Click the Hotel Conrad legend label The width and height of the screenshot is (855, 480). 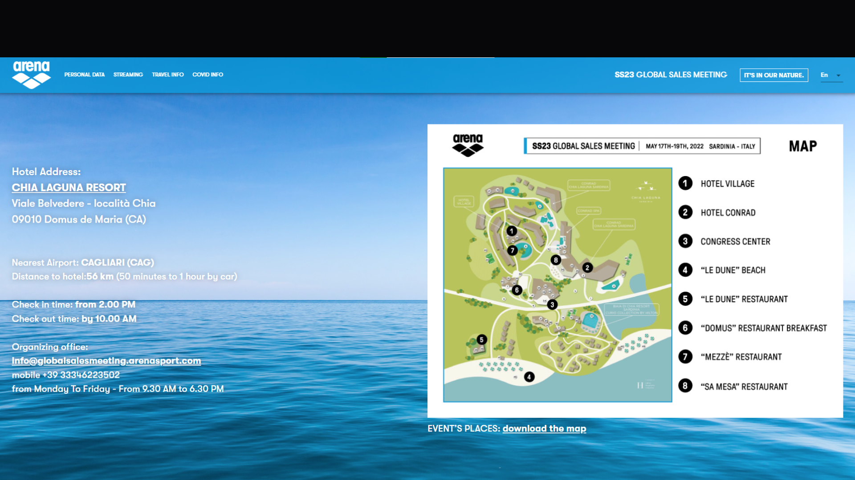point(728,213)
